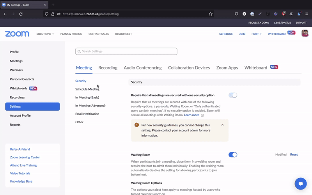This screenshot has height=195, width=312.
Task: Open the Refer-A-Friend link
Action: pos(20,149)
